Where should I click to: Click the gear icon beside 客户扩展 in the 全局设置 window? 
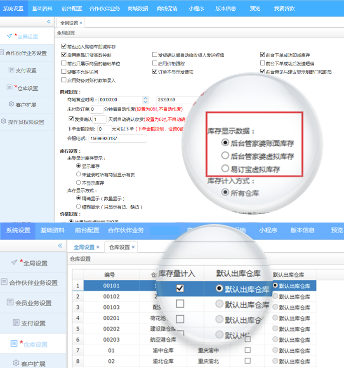[x=11, y=104]
